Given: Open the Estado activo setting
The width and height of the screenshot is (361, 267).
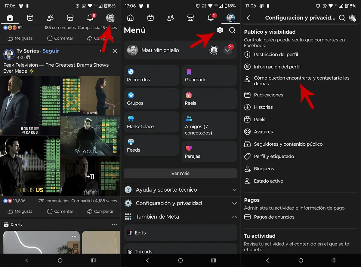Looking at the screenshot, I should [x=268, y=181].
